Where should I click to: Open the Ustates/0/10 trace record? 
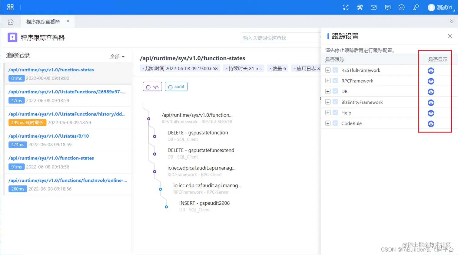tap(68, 140)
